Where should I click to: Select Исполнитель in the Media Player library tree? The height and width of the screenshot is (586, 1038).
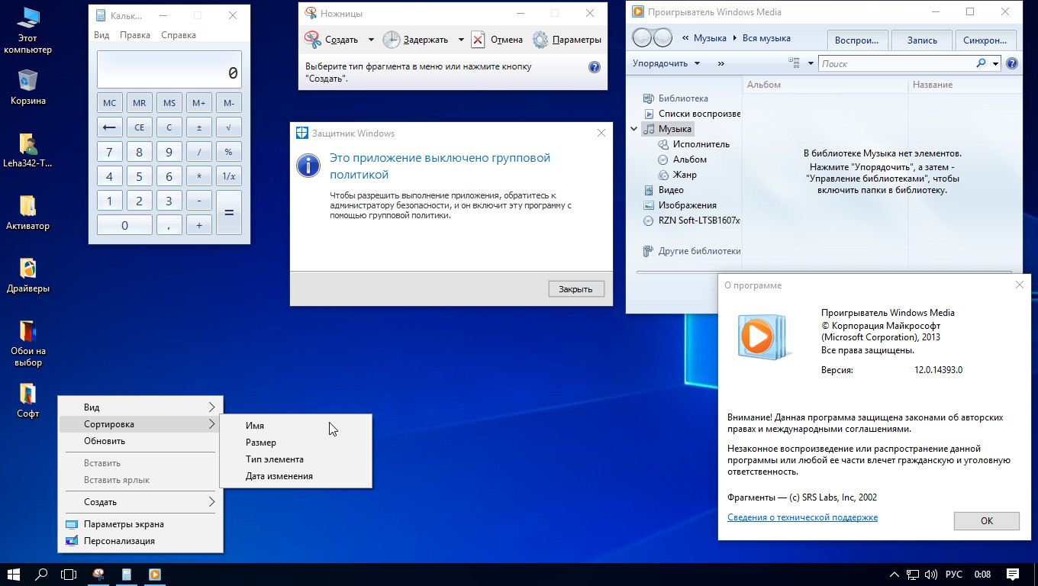695,144
